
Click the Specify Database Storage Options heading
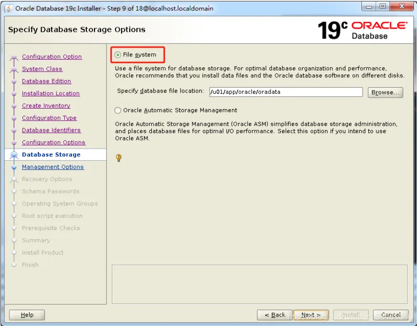77,30
